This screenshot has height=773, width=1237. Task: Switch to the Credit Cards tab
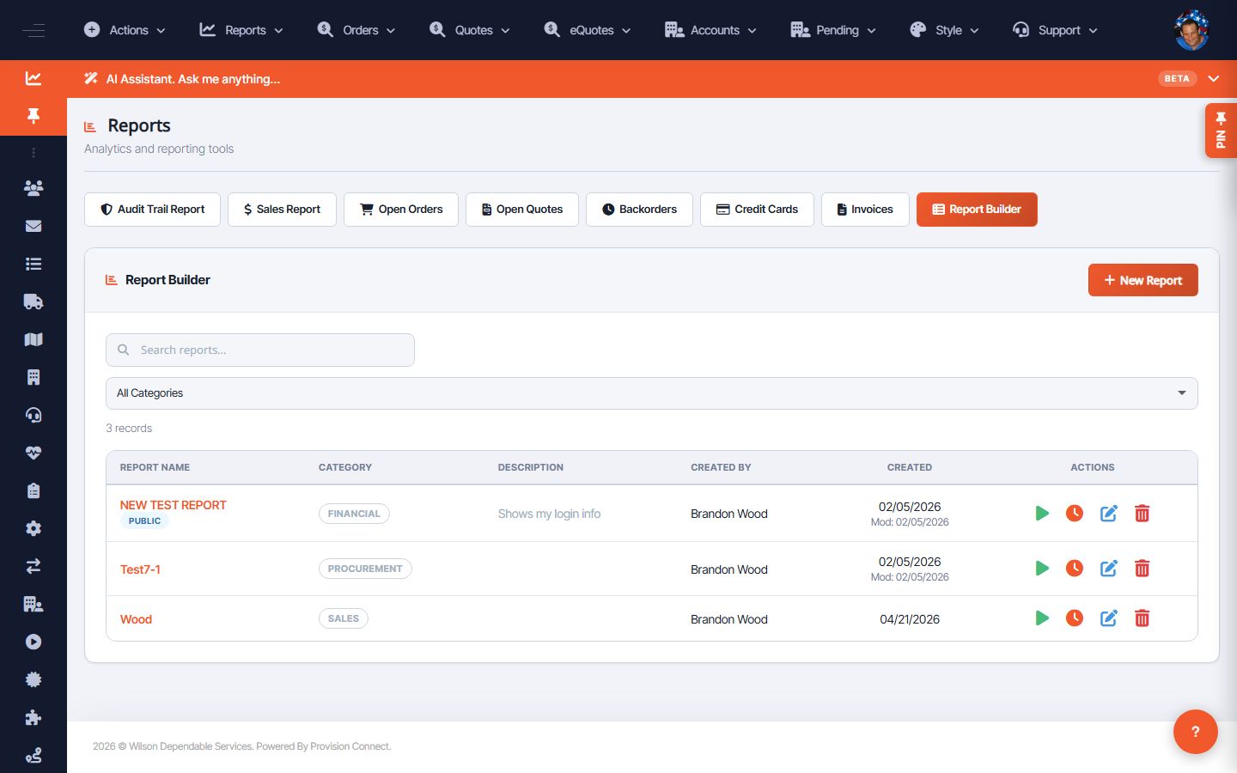tap(757, 210)
